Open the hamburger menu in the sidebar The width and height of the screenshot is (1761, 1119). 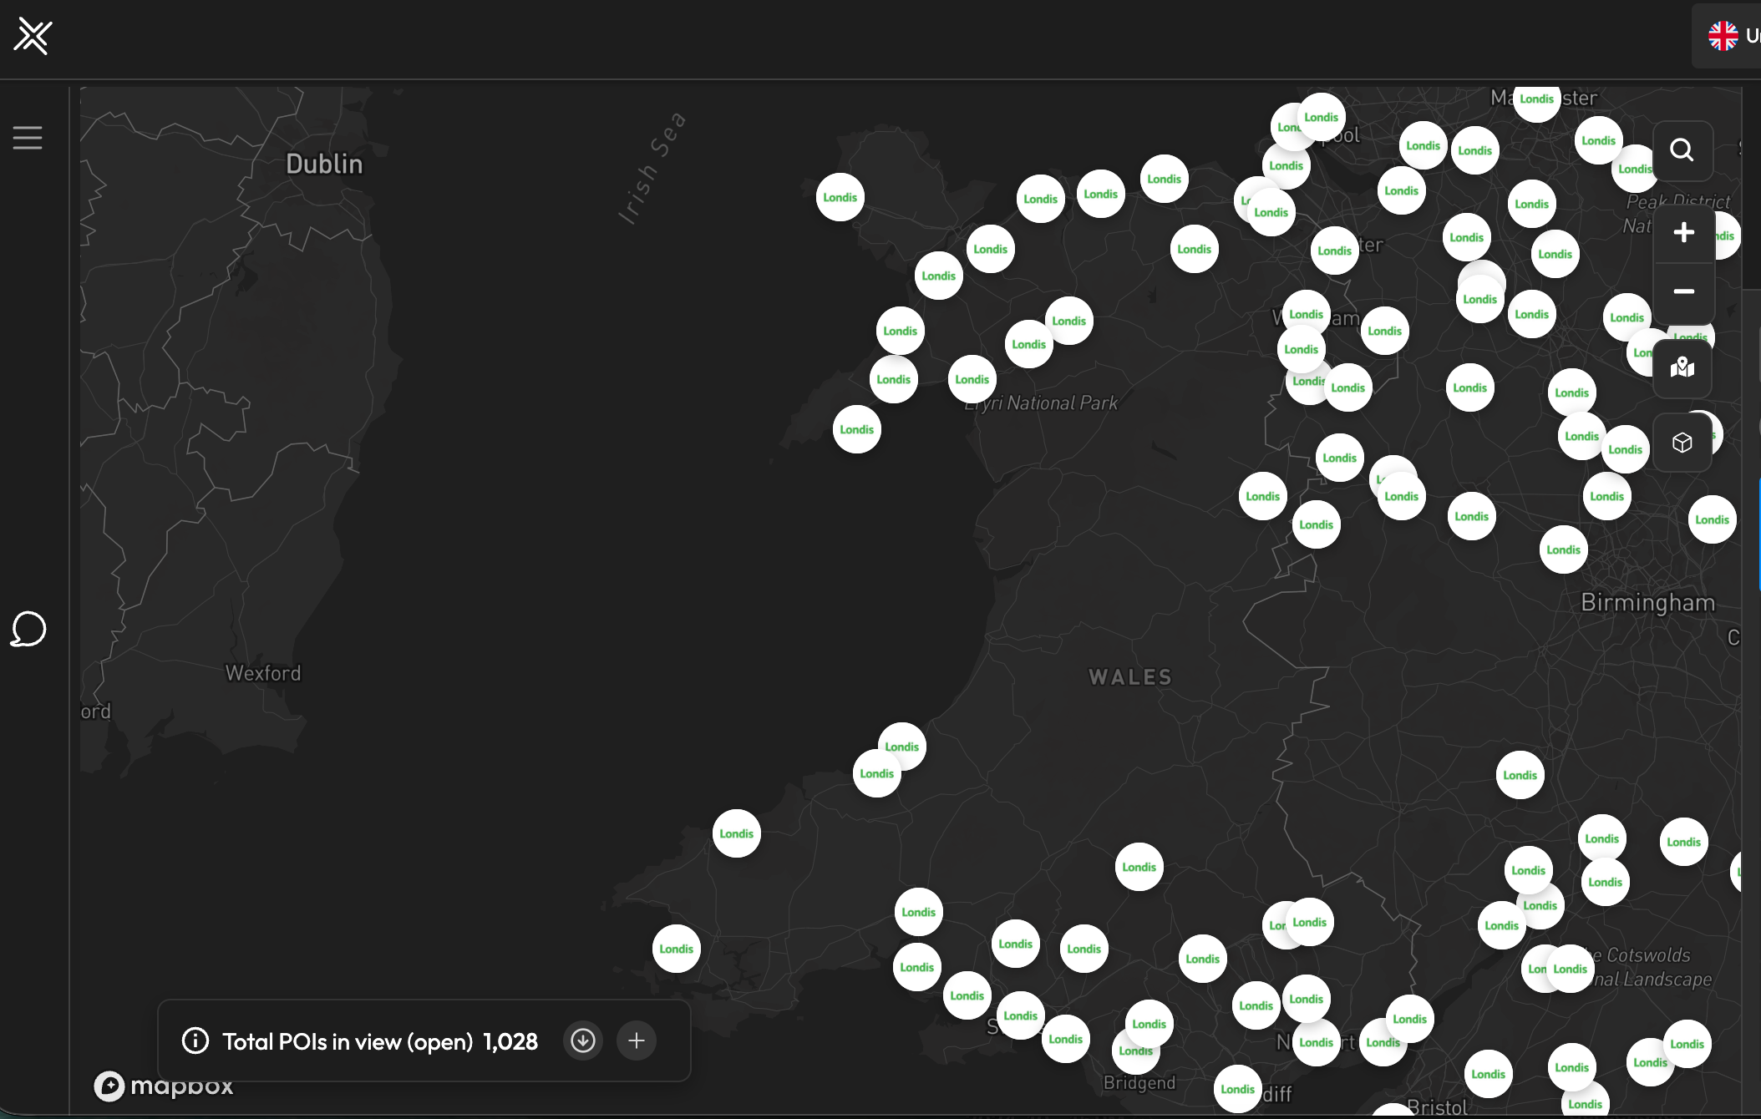pyautogui.click(x=28, y=138)
